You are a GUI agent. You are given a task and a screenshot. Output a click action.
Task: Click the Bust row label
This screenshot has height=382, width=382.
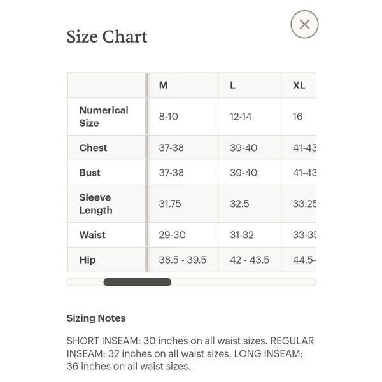pos(90,173)
